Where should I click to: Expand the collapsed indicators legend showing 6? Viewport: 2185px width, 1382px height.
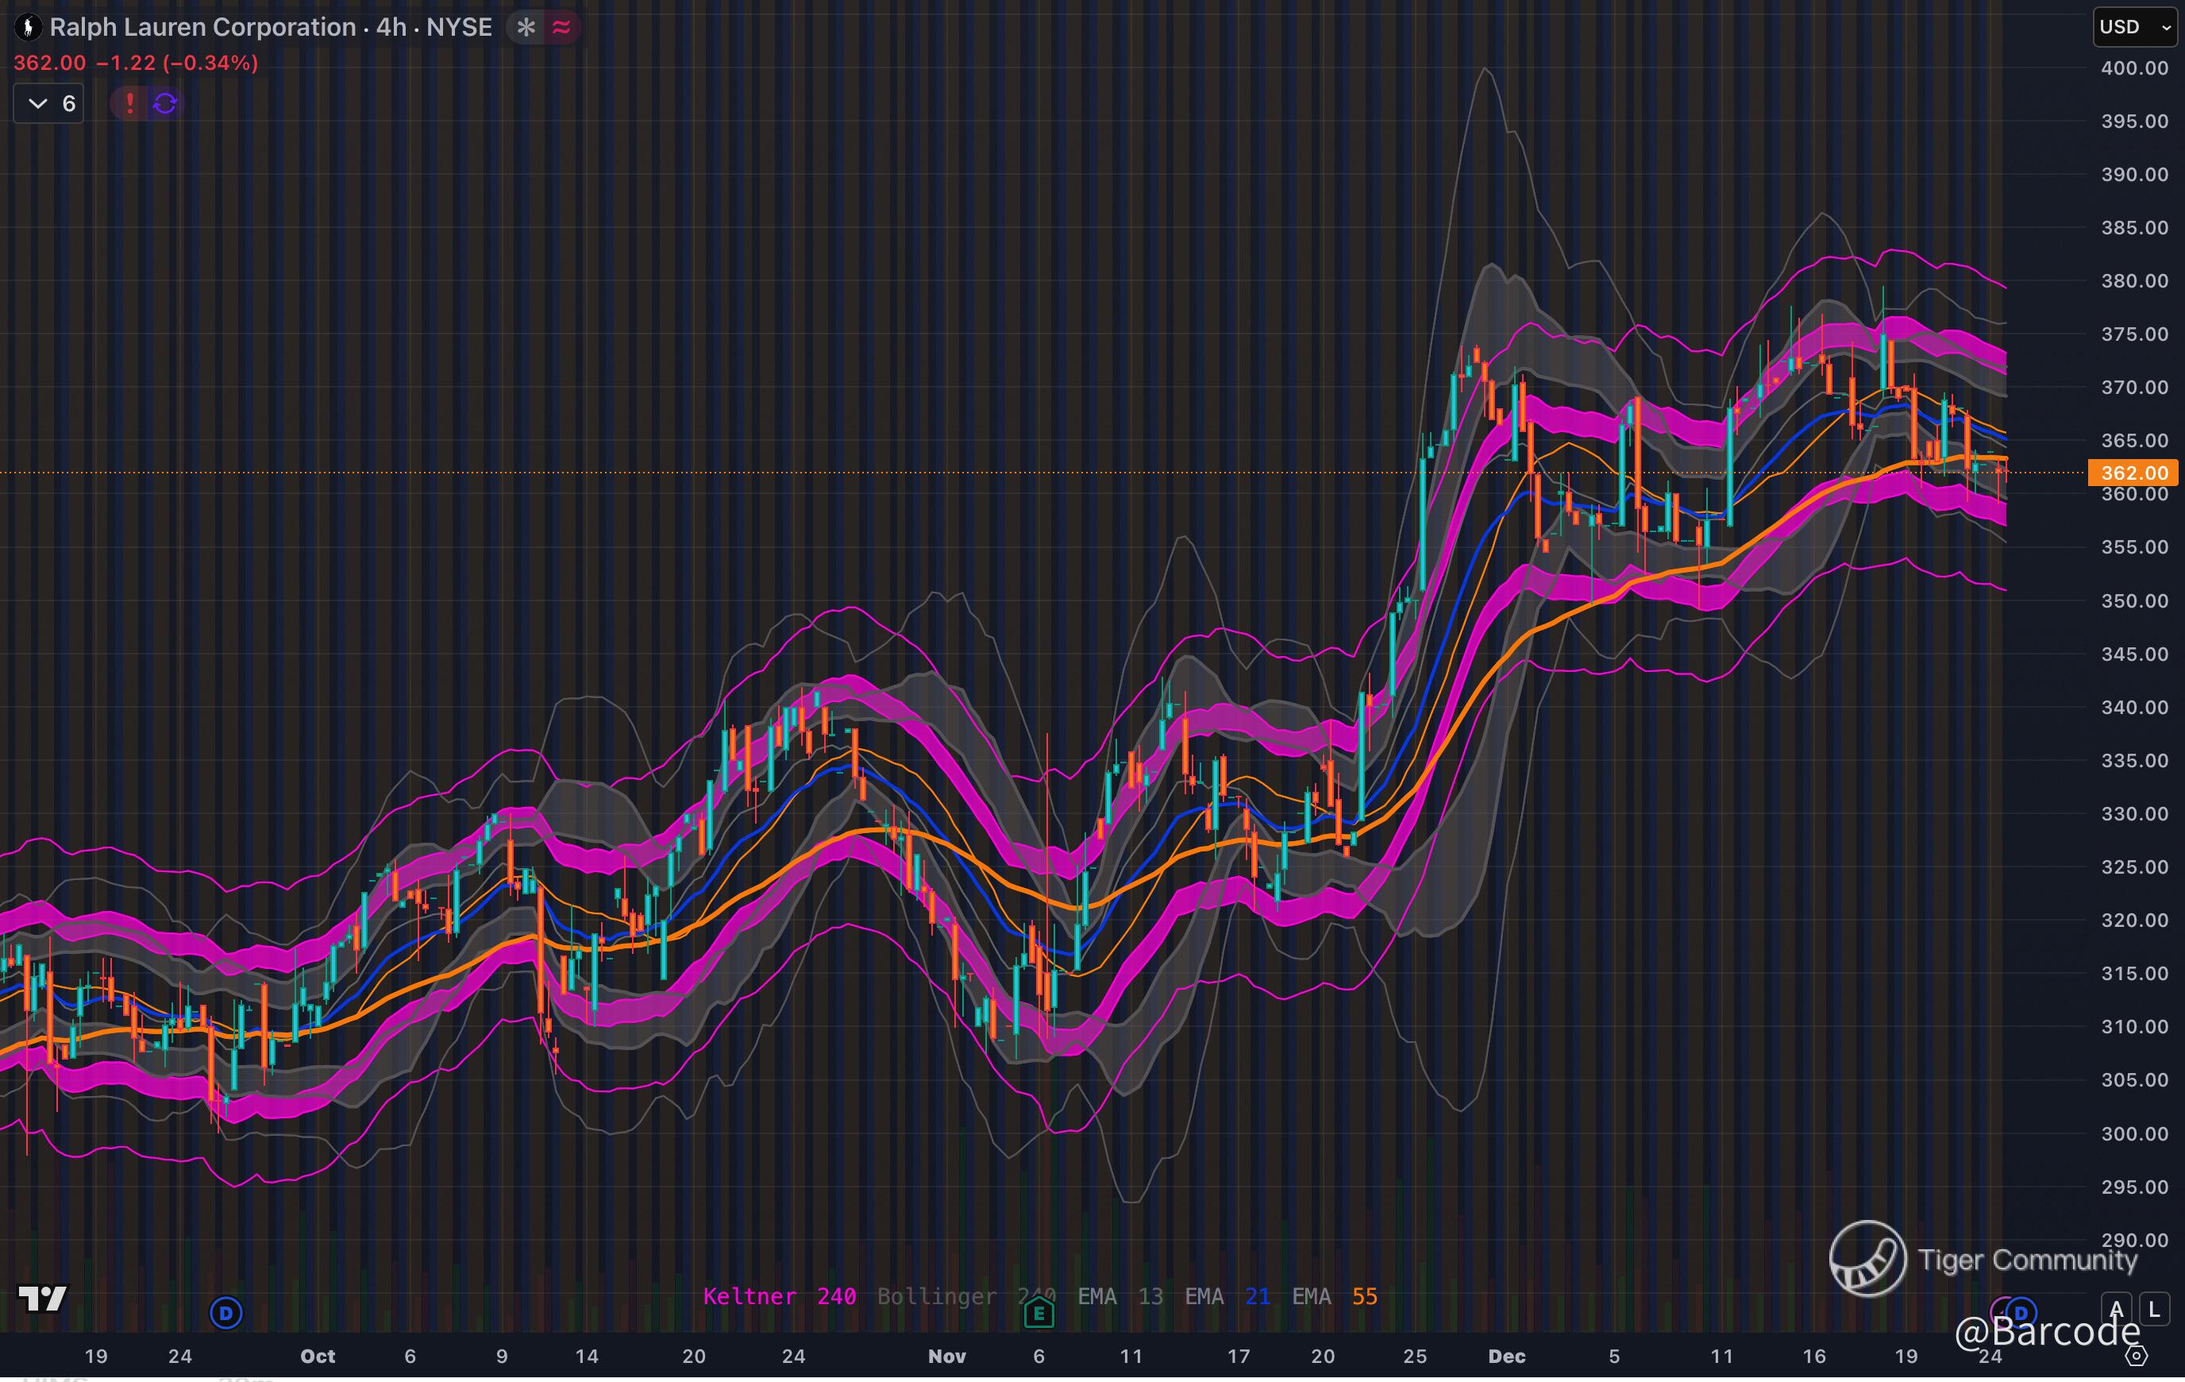49,103
